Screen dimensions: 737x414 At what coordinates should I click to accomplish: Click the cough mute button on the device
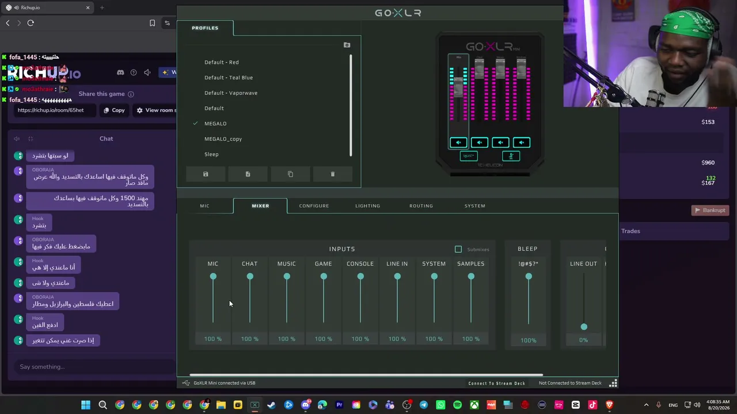511,156
